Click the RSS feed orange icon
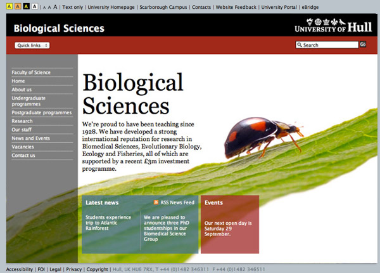The image size is (380, 273). [156, 203]
